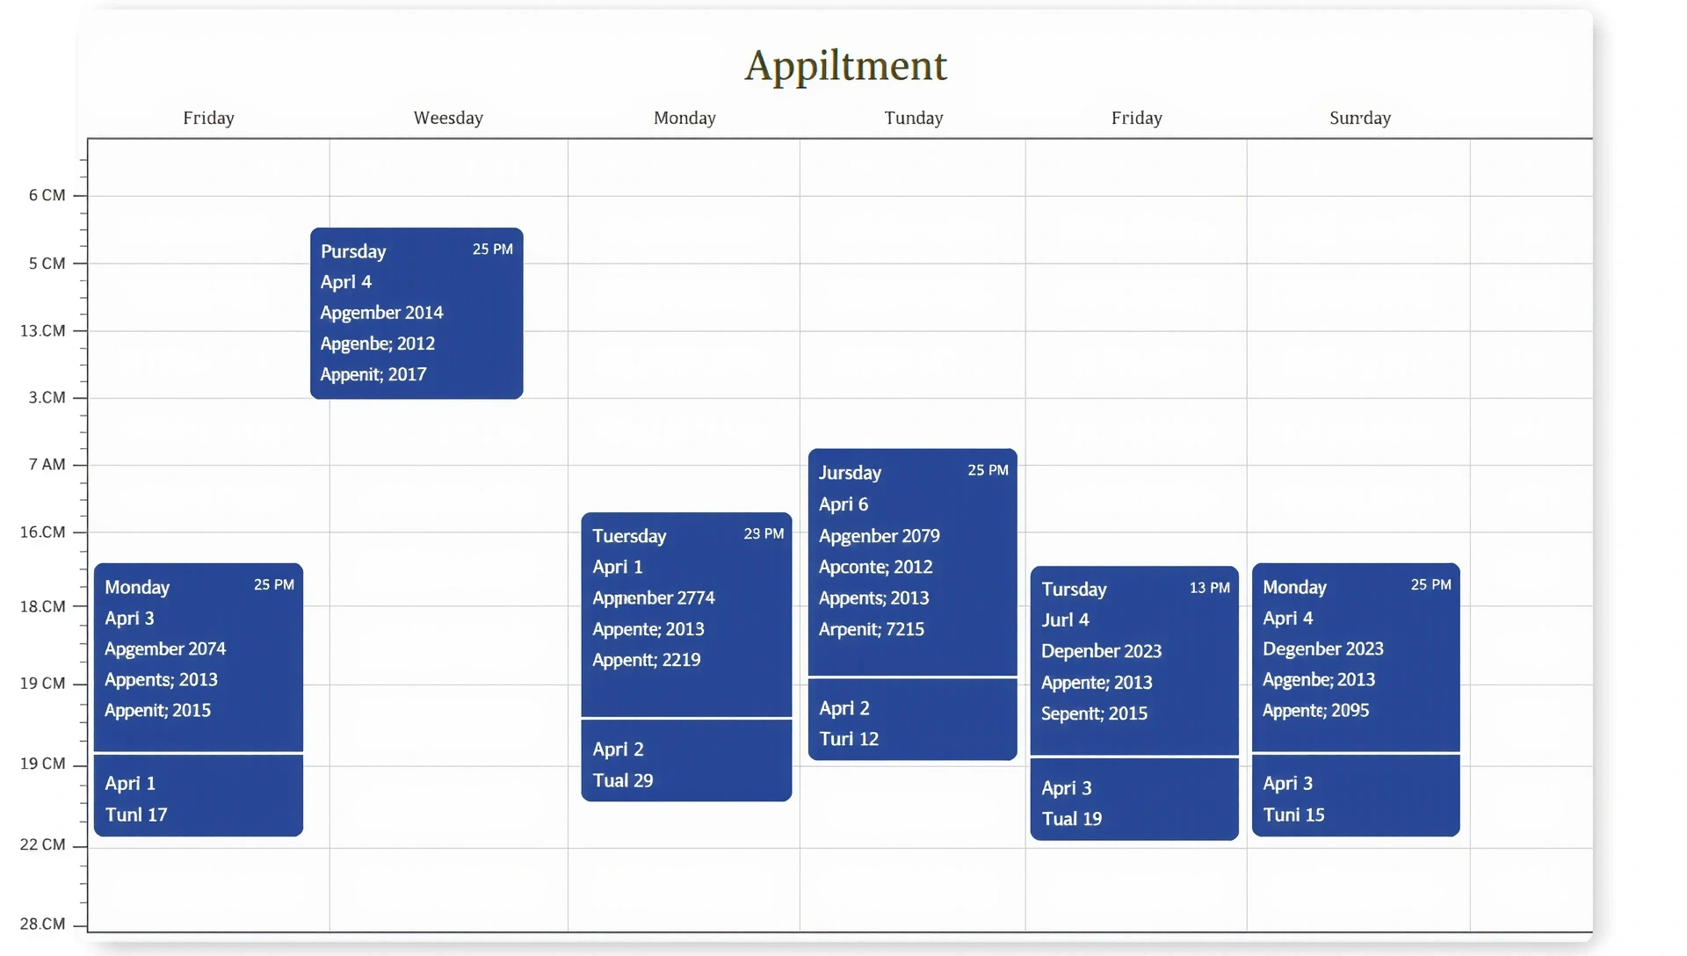Open the Apri 2 Tual 29 sub-block
The height and width of the screenshot is (956, 1687).
(x=685, y=762)
